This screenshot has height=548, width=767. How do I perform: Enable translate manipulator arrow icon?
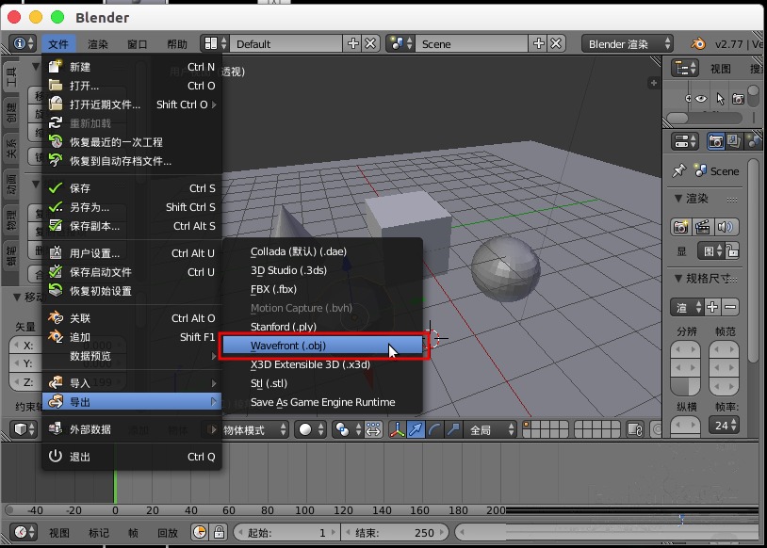point(416,430)
